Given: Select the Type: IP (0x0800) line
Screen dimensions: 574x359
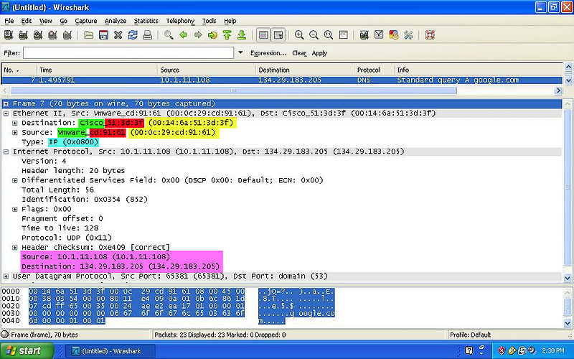Looking at the screenshot, I should point(60,142).
